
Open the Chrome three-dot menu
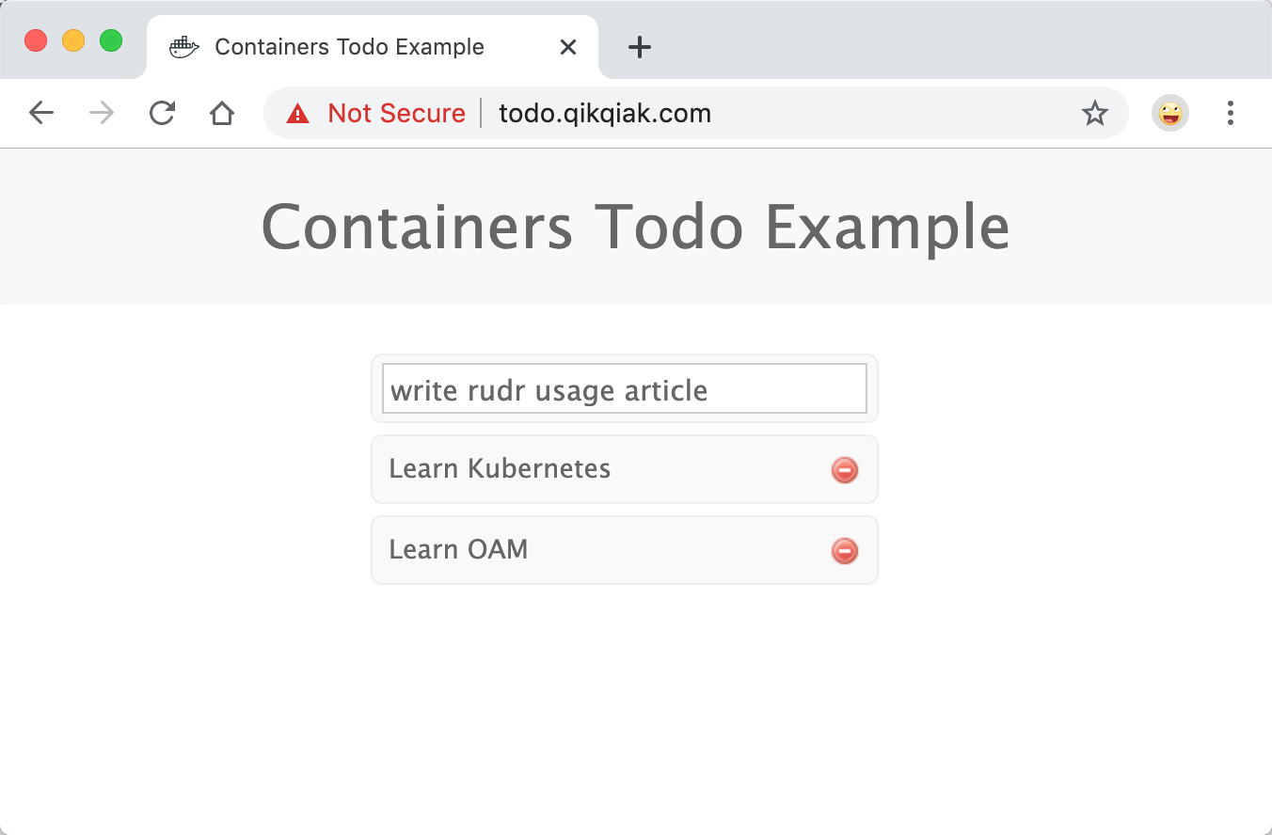[x=1231, y=114]
